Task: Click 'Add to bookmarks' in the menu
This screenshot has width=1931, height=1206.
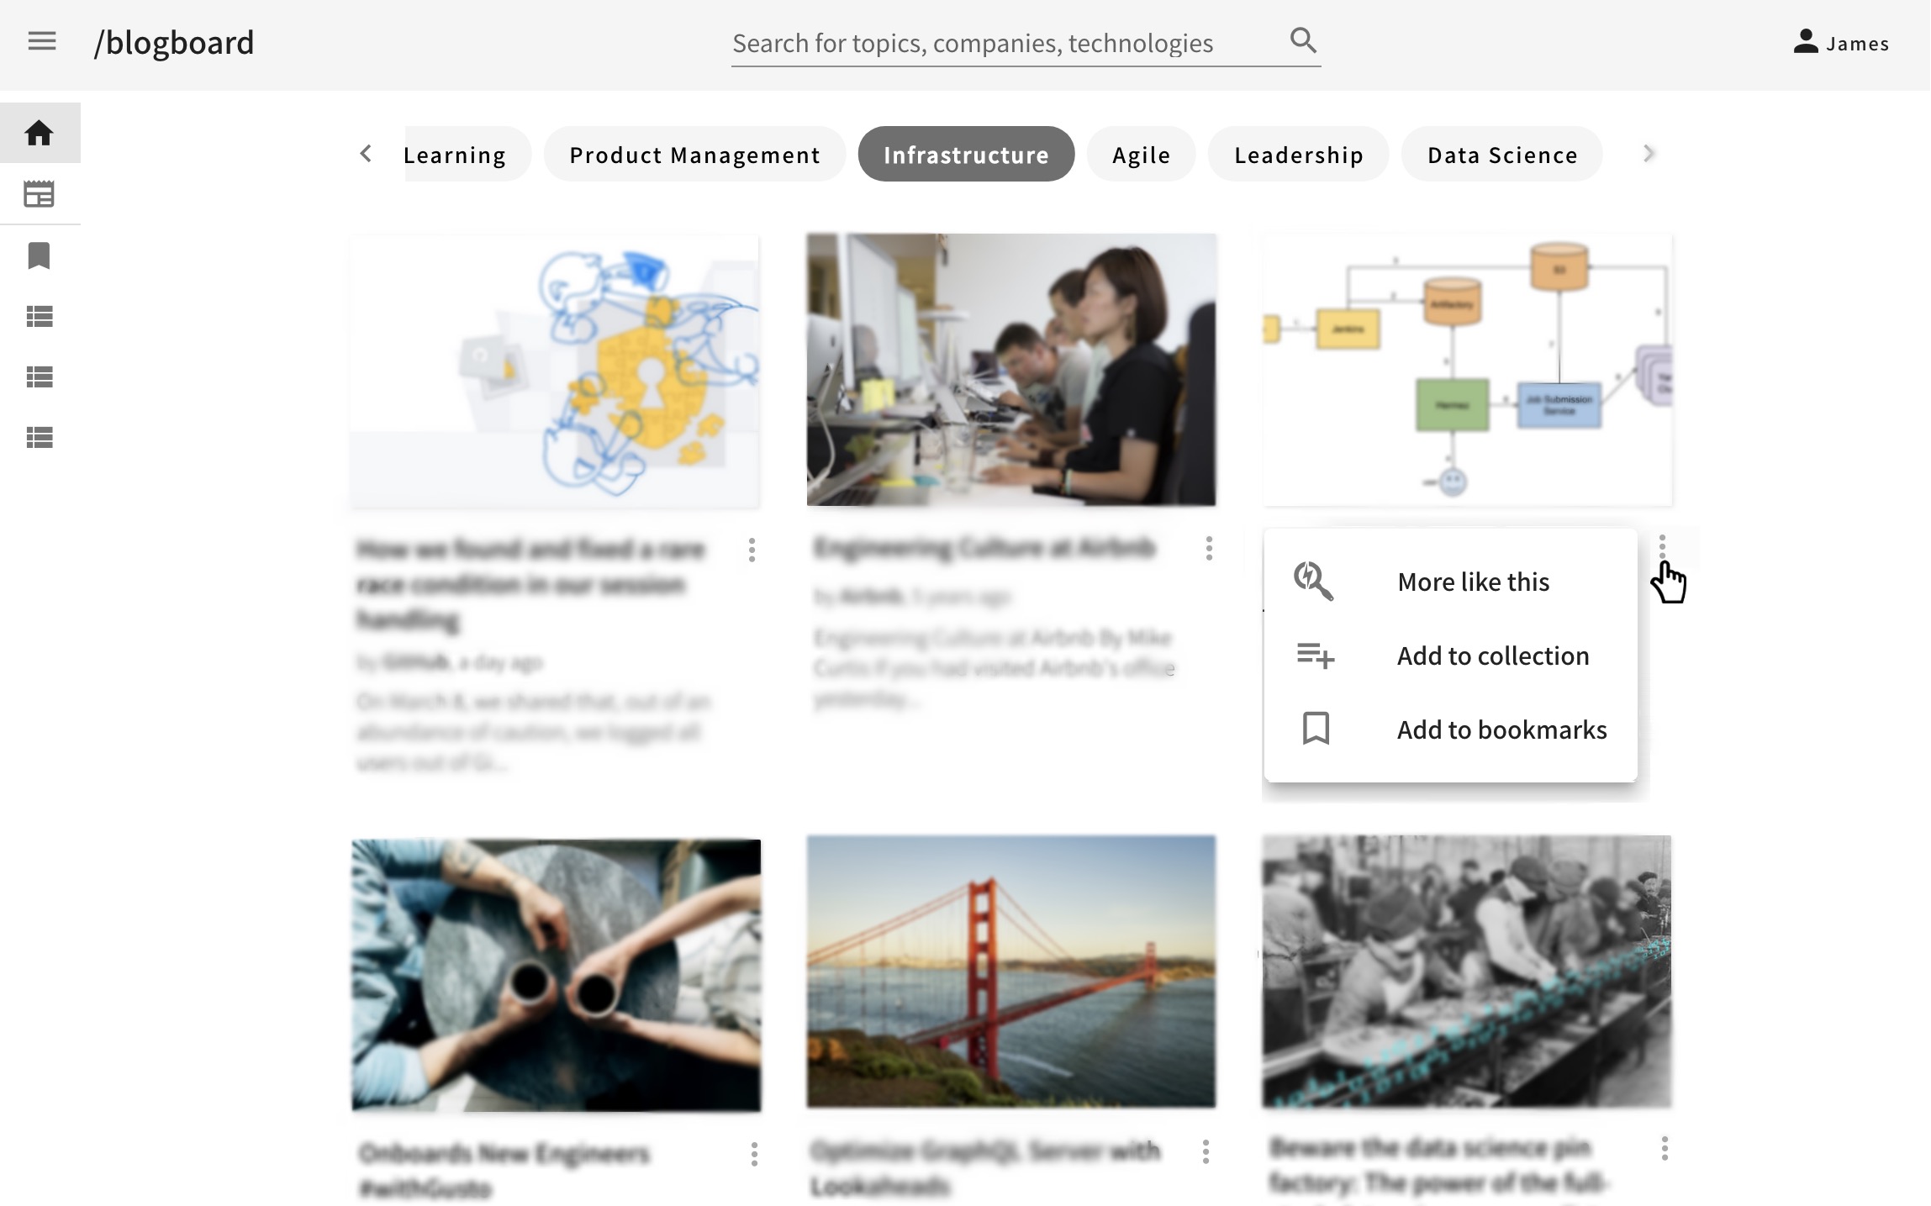Action: point(1501,729)
